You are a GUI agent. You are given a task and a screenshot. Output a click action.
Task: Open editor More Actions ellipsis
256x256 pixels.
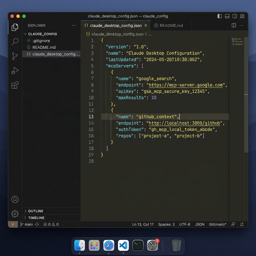pos(241,25)
